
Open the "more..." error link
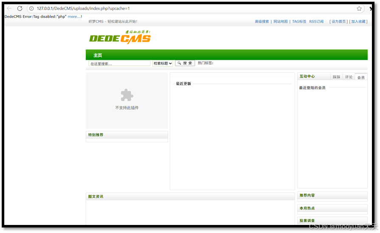pos(75,17)
